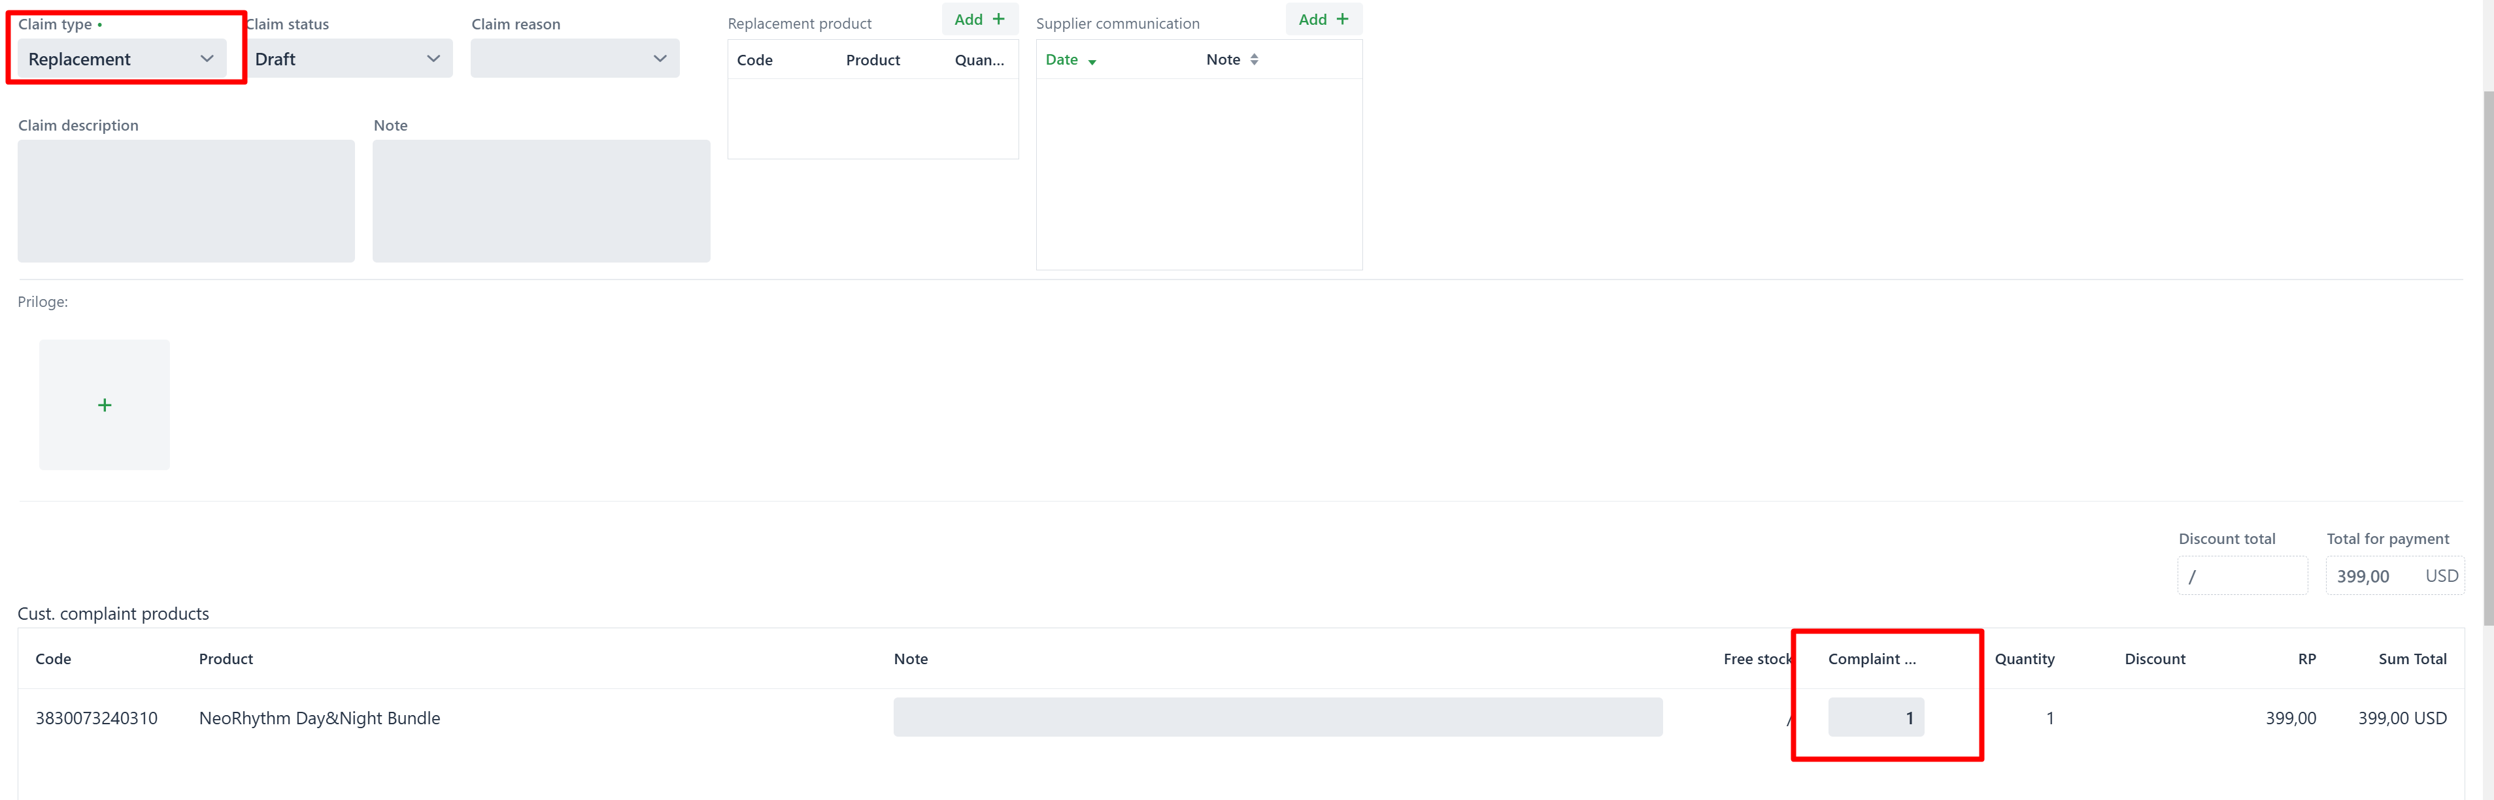Open the Claim type dropdown
The height and width of the screenshot is (800, 2494).
[x=122, y=59]
